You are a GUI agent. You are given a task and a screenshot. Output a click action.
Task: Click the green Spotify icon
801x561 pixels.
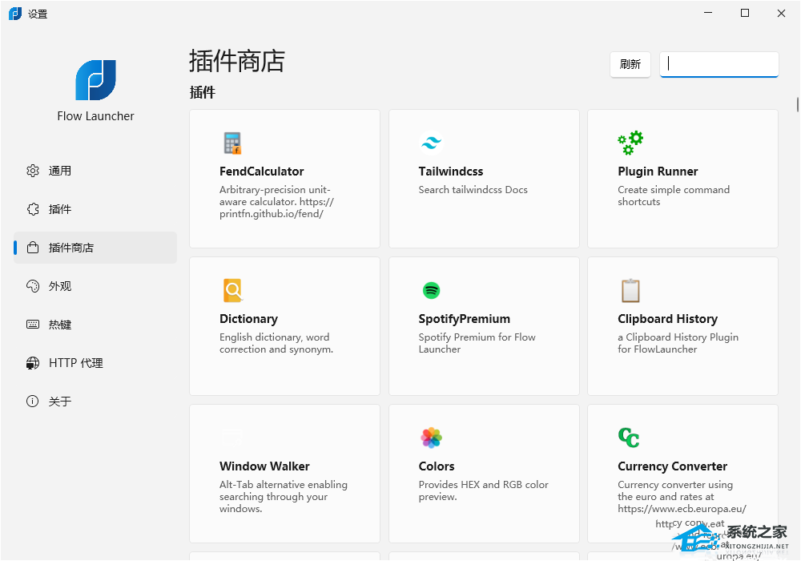[432, 290]
